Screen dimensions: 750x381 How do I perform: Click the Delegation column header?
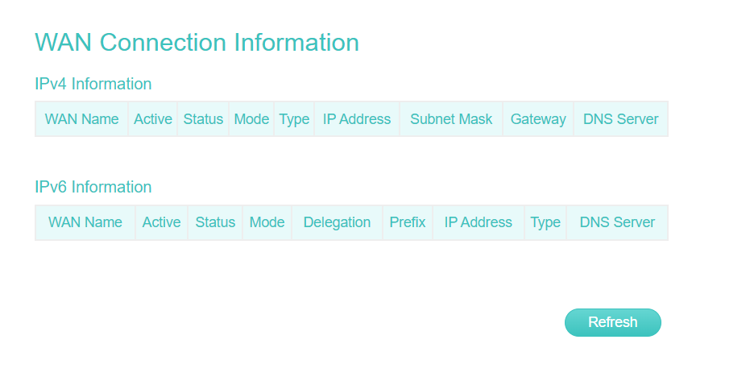pos(337,222)
